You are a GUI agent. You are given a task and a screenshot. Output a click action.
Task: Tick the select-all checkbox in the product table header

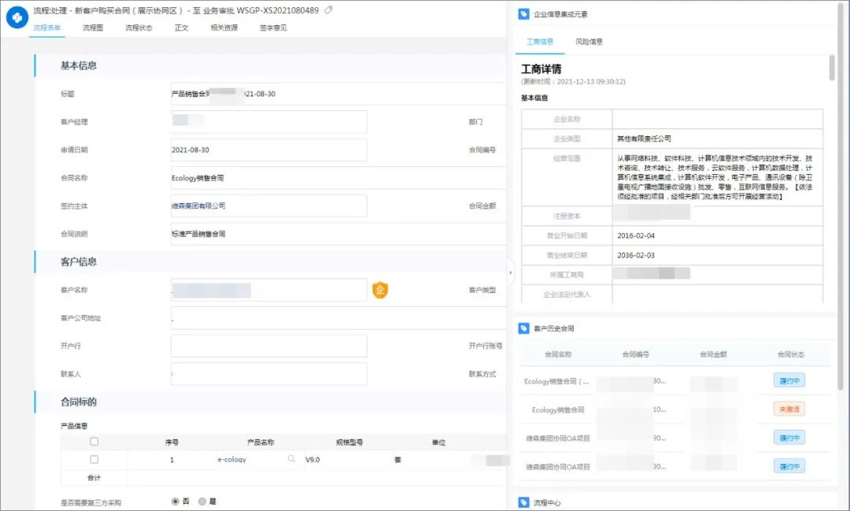94,442
